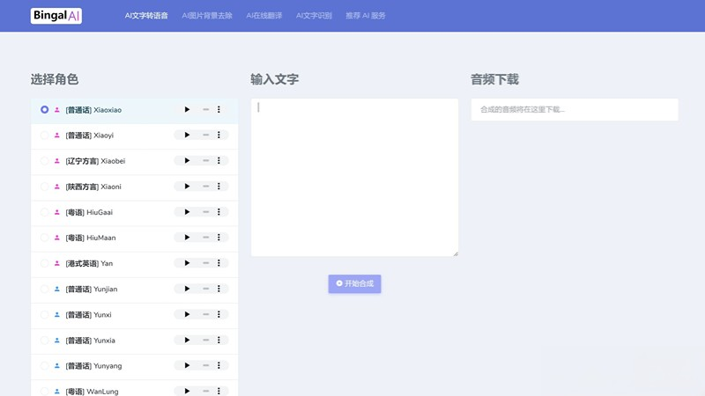The width and height of the screenshot is (705, 396).
Task: Switch to AI图片背景去除 tab
Action: (x=207, y=16)
